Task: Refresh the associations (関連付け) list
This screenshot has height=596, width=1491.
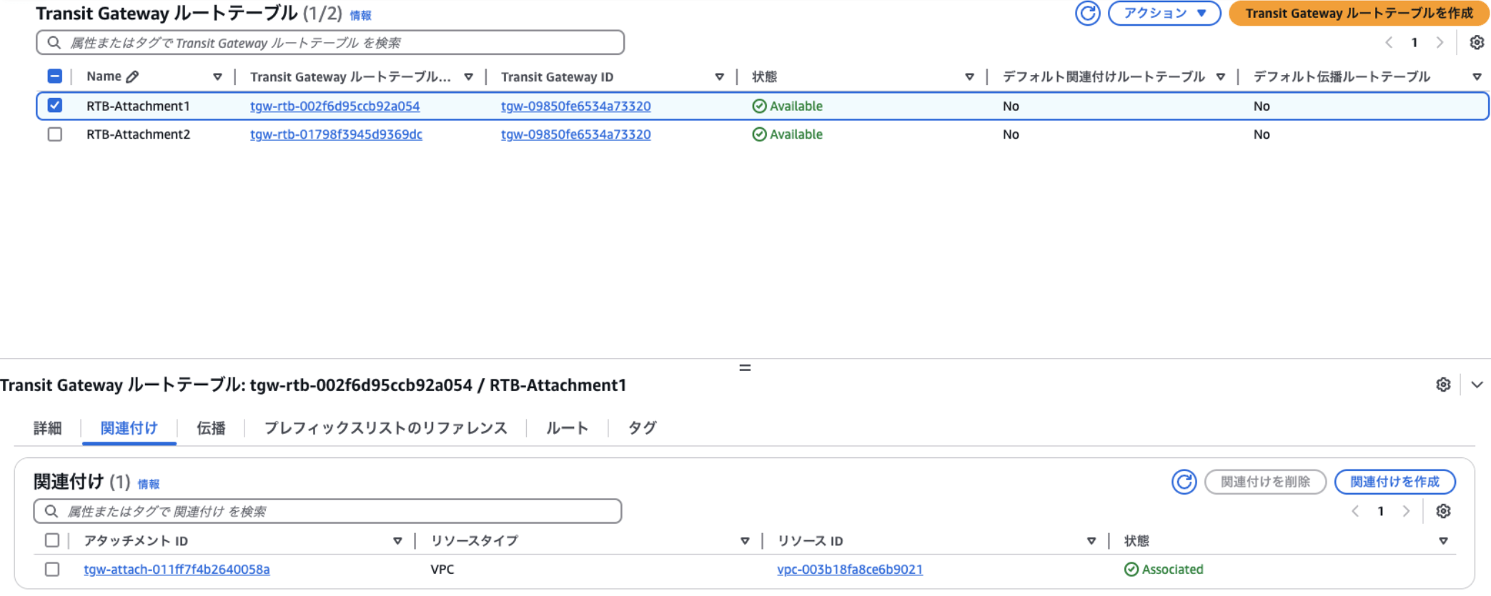Action: coord(1184,482)
